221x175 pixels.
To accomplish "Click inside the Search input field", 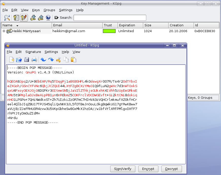I will 110,18.
